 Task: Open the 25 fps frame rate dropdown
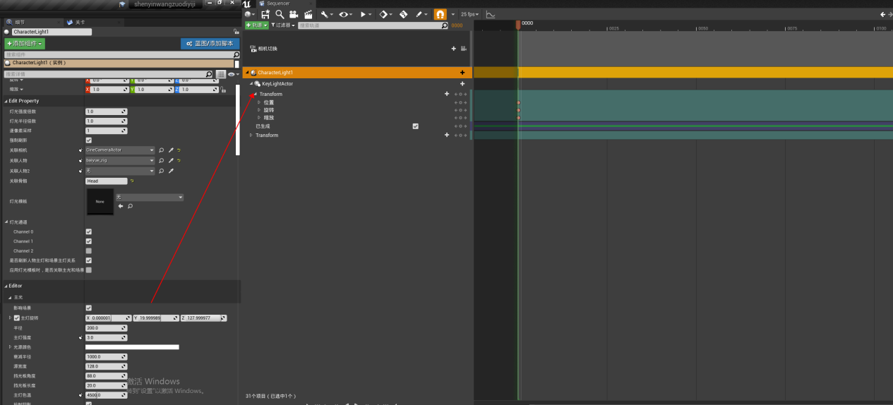click(469, 14)
